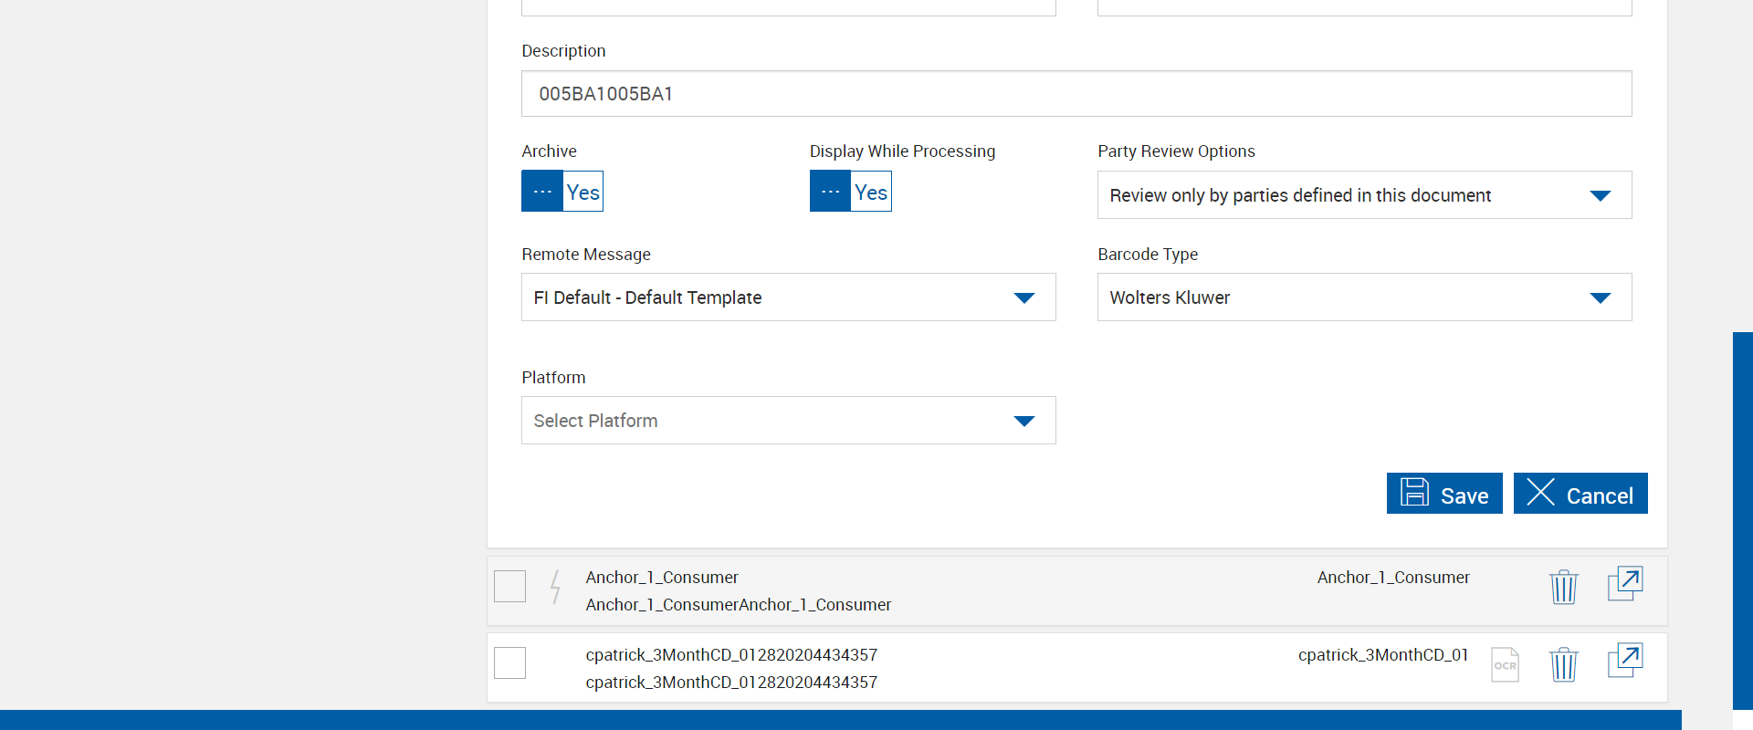Click the vertical scrollbar on the right
This screenshot has height=730, width=1753.
pos(1742,520)
